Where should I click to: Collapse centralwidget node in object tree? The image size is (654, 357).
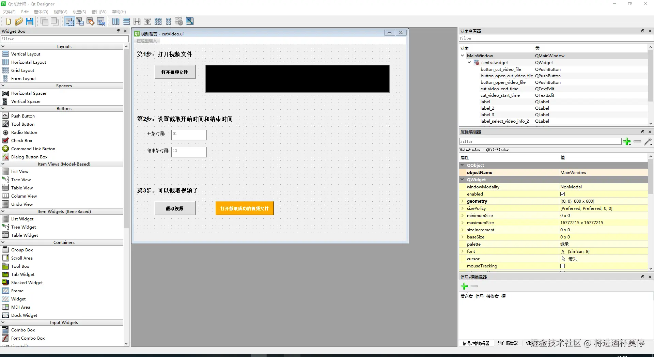tap(469, 62)
